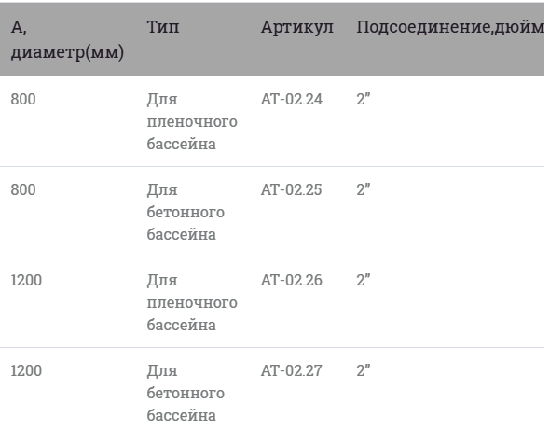The height and width of the screenshot is (431, 550).
Task: Select article code AT-02.24
Action: [291, 99]
